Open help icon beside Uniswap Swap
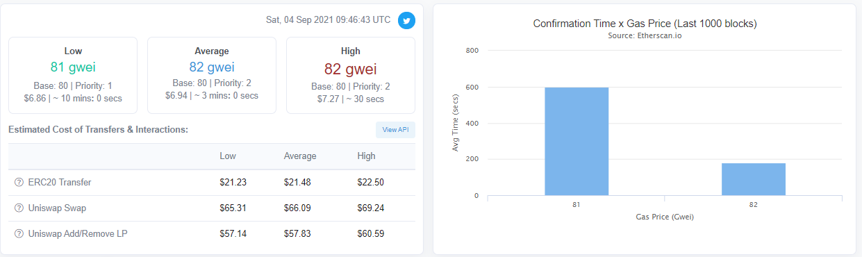Screen dimensions: 862x257 19,208
